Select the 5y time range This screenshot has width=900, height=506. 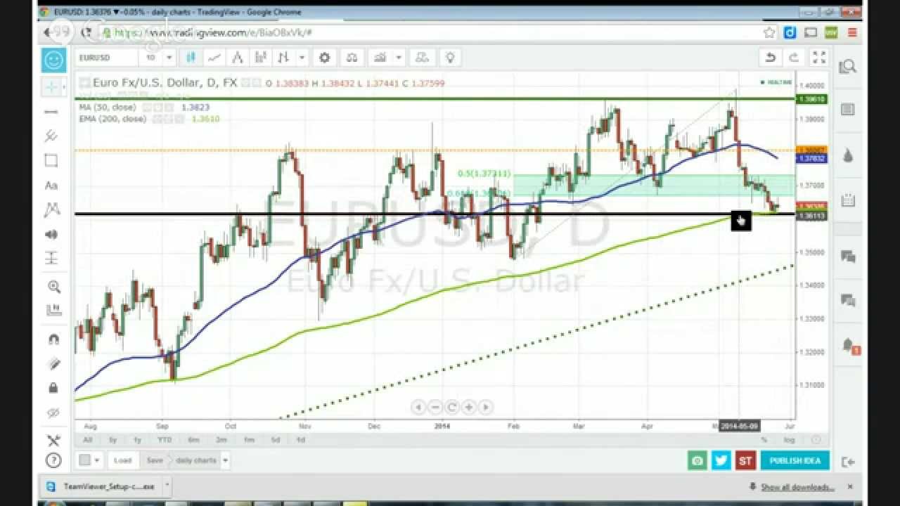coord(112,440)
